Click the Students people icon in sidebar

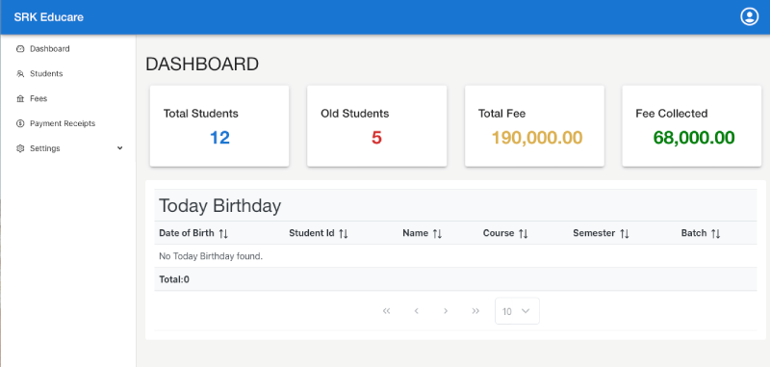tap(20, 74)
